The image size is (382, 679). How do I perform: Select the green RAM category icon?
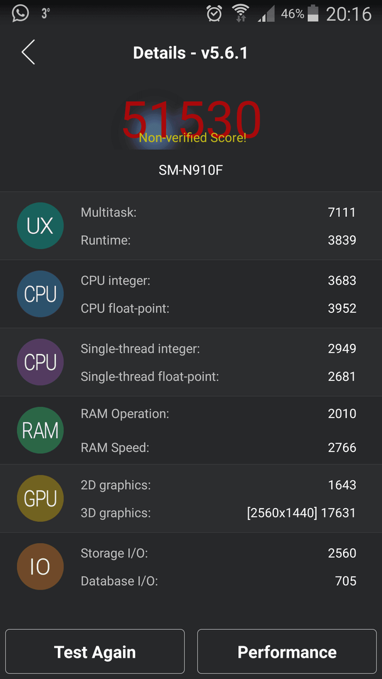point(40,430)
